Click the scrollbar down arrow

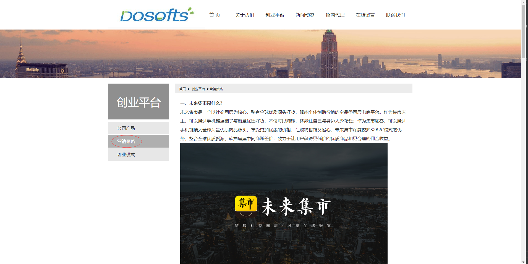click(x=524, y=262)
